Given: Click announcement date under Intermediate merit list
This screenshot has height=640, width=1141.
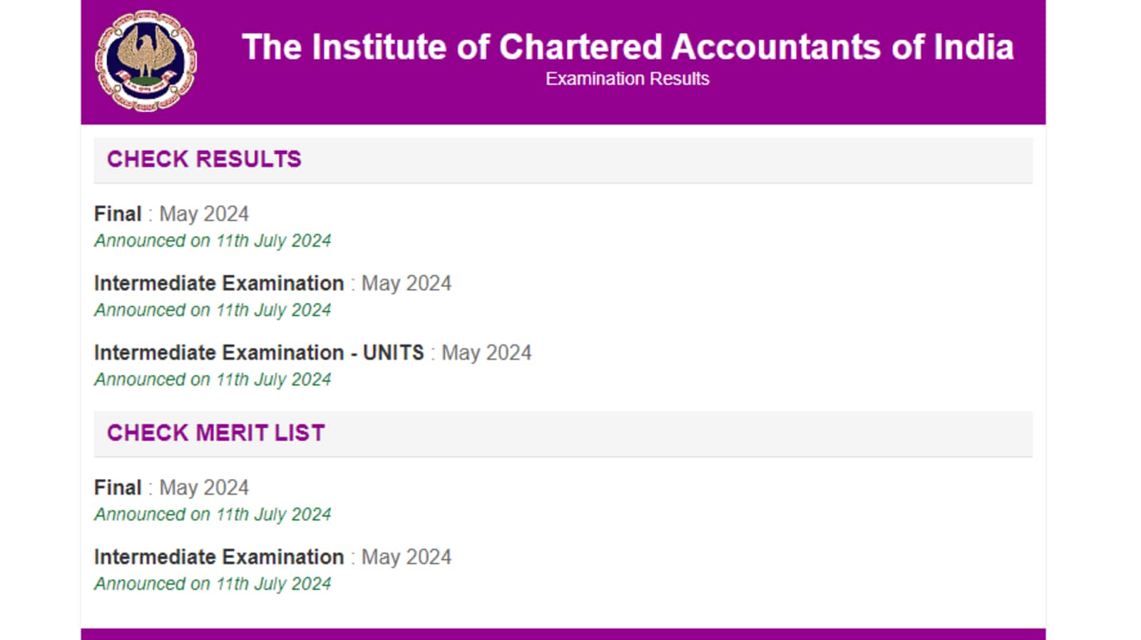Looking at the screenshot, I should click(x=213, y=584).
